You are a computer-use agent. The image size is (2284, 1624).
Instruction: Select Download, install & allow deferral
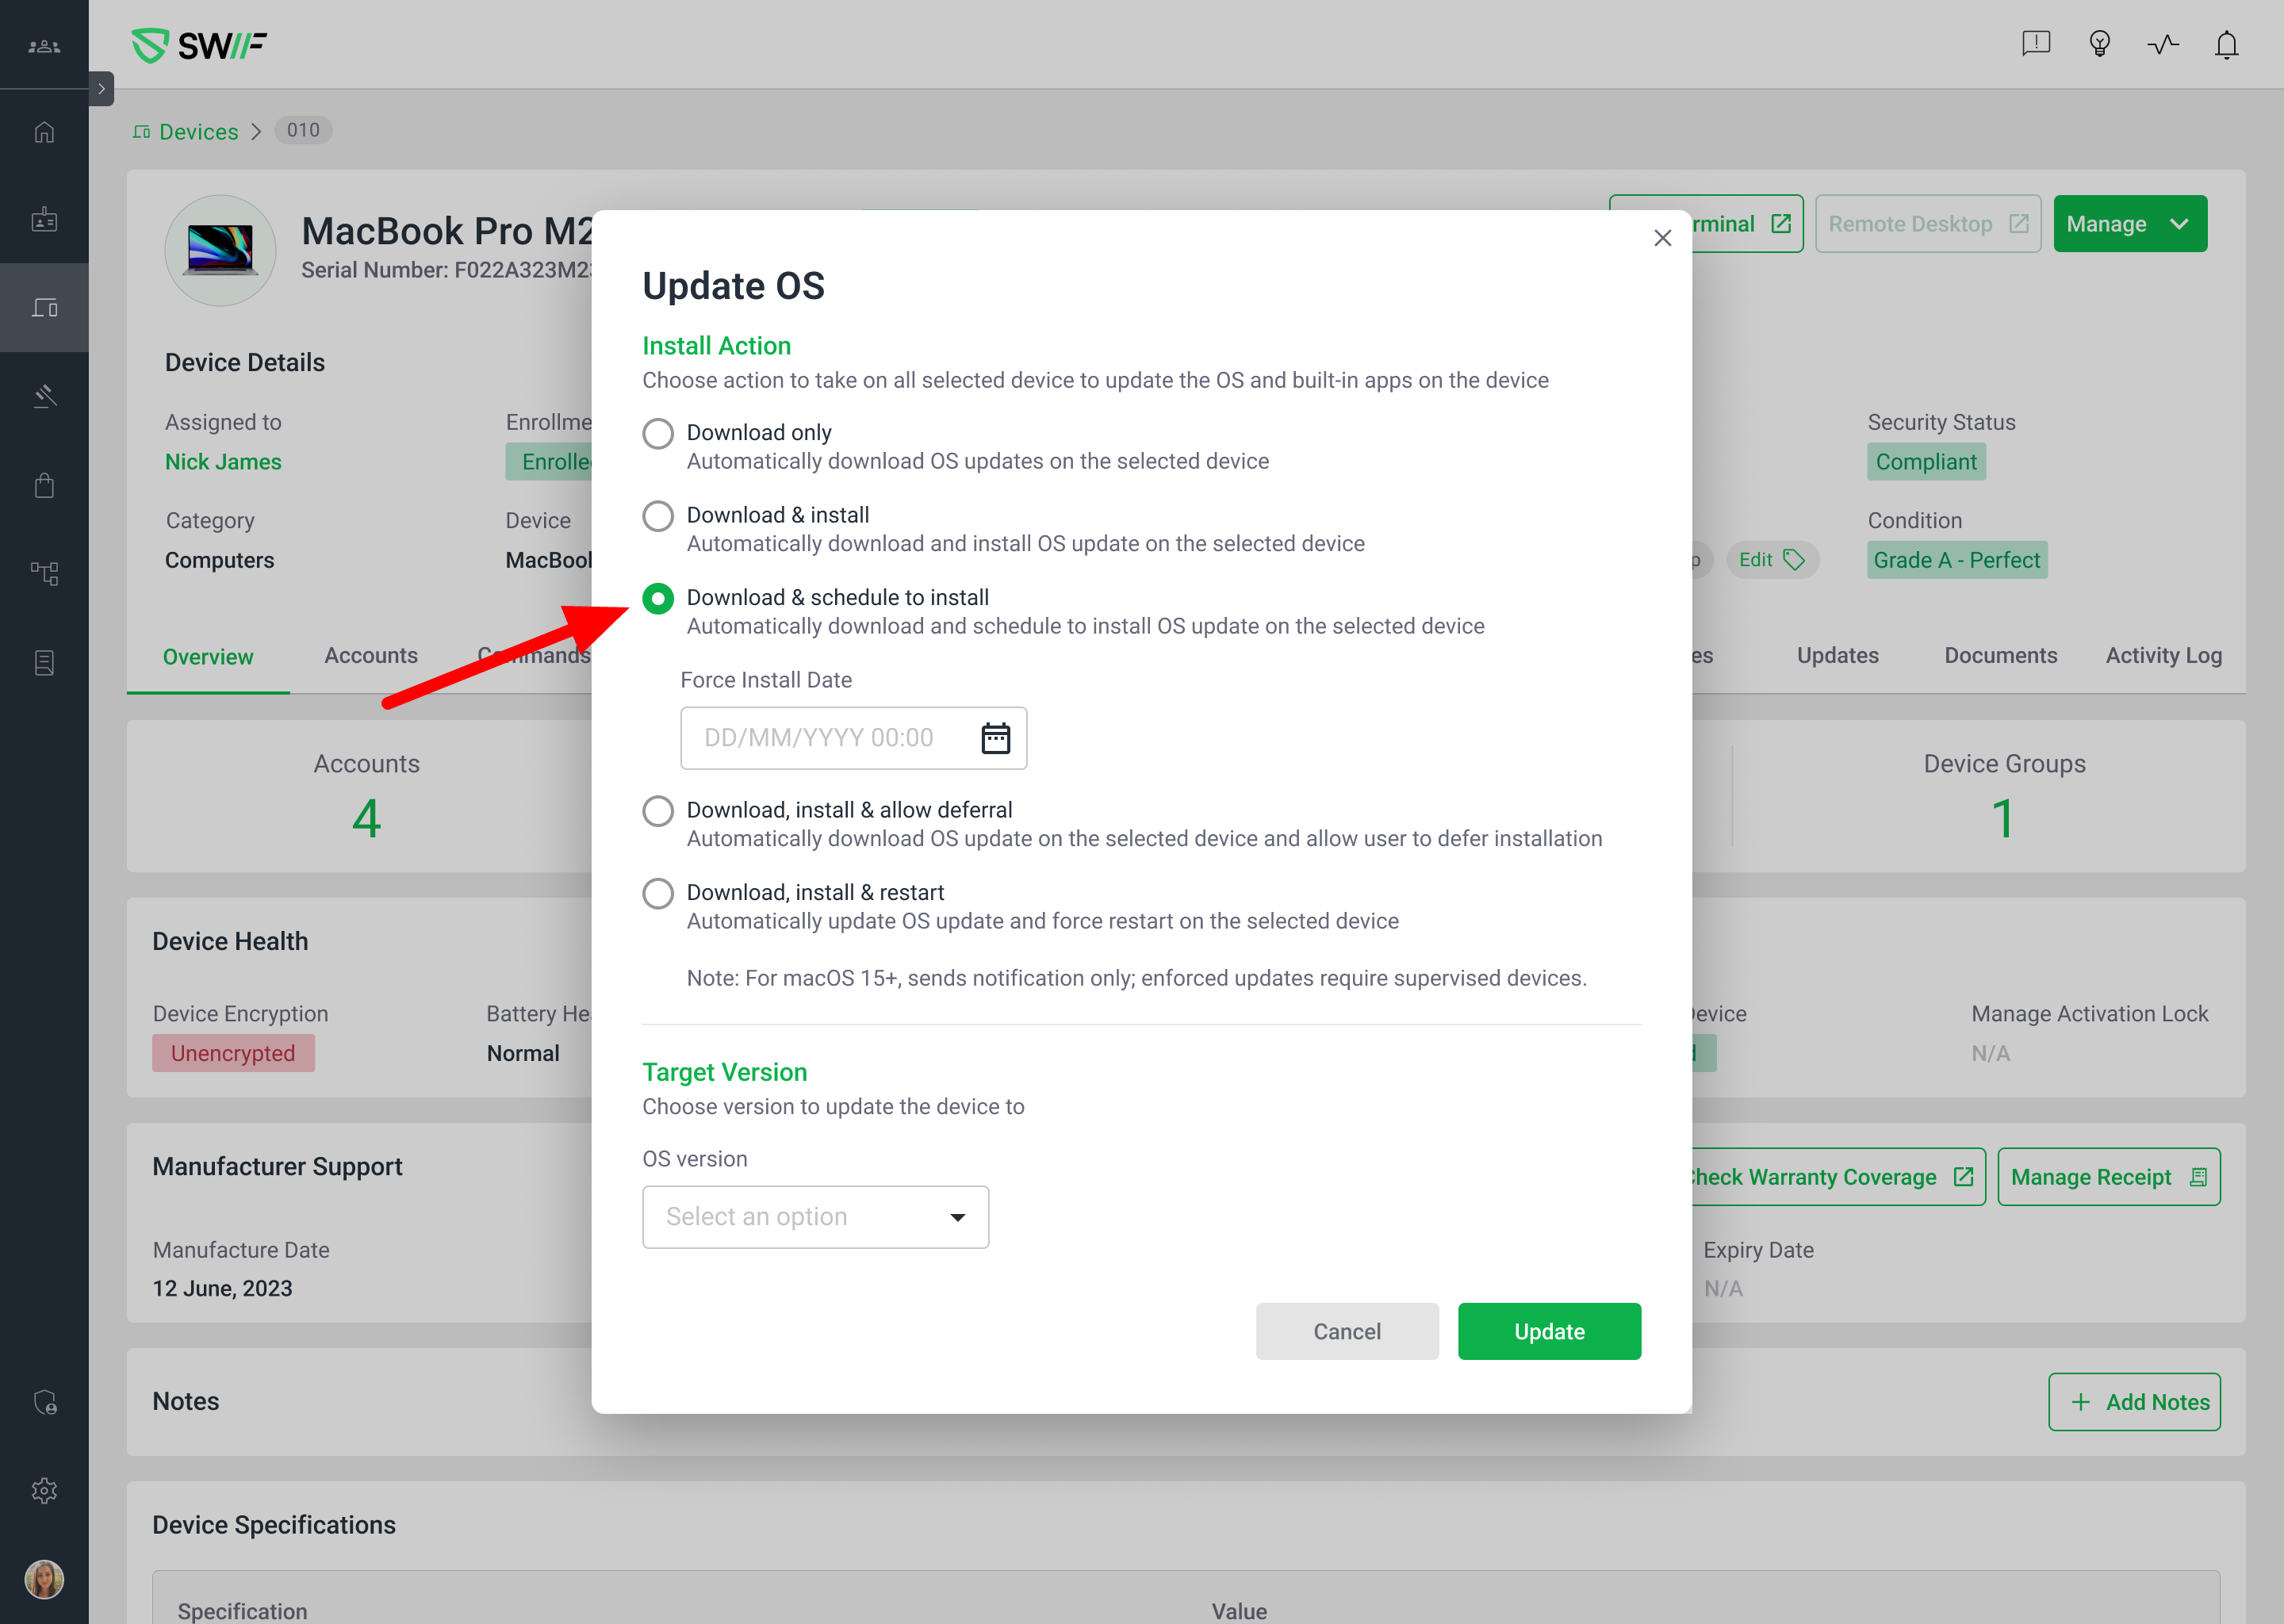[x=657, y=811]
